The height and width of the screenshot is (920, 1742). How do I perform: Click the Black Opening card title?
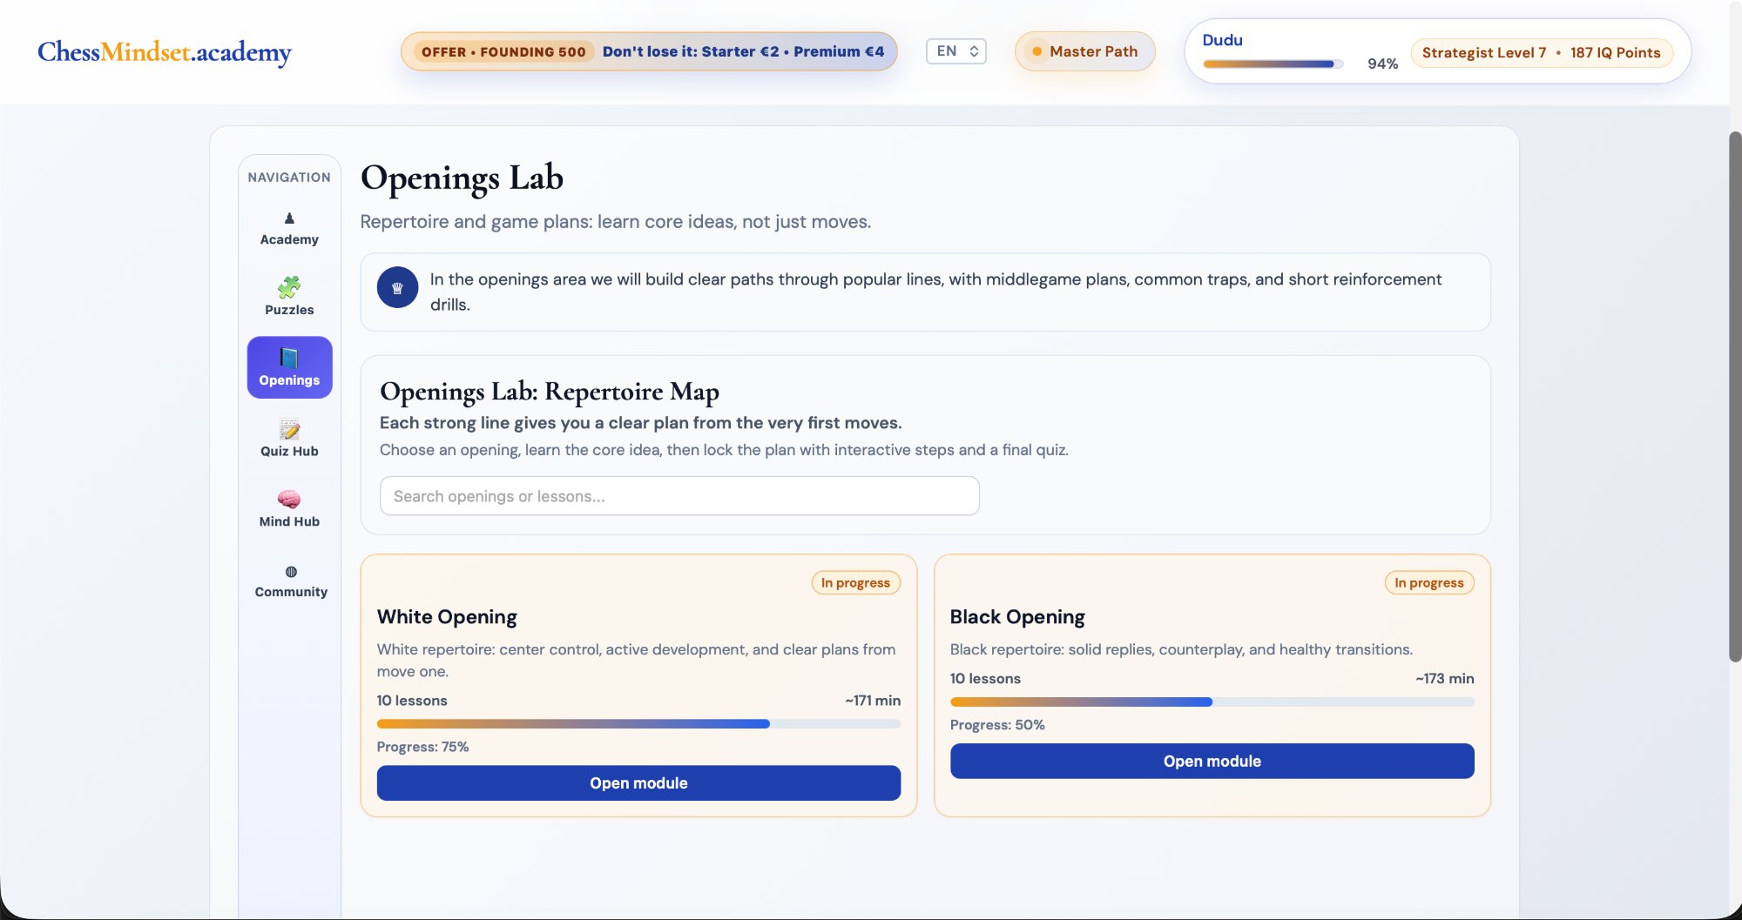1017,617
